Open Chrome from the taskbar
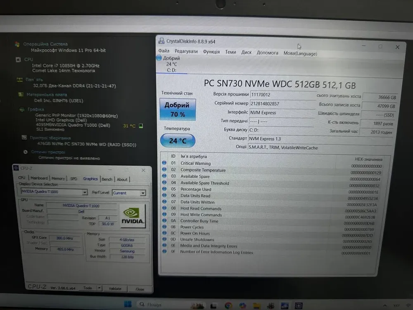Viewport: 413px width, 310px height. click(x=228, y=305)
